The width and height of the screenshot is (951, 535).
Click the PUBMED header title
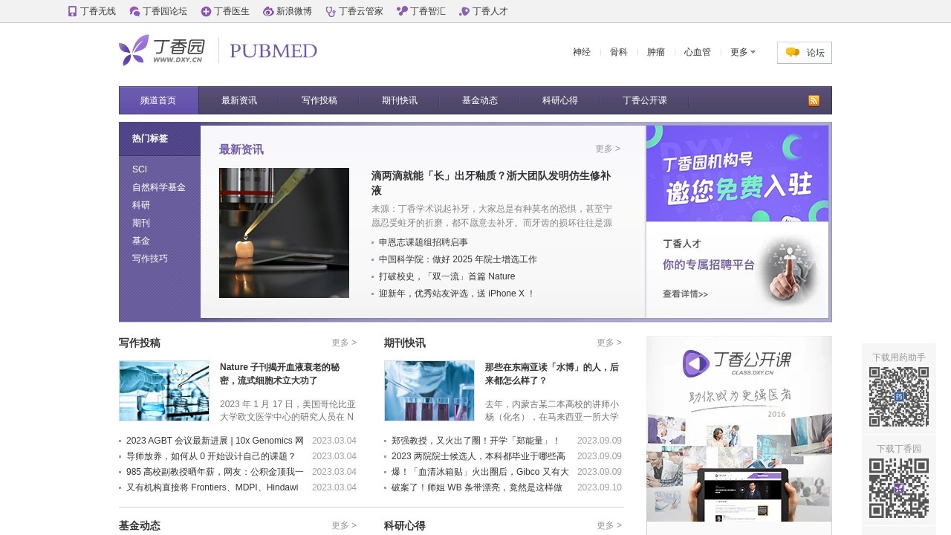273,51
